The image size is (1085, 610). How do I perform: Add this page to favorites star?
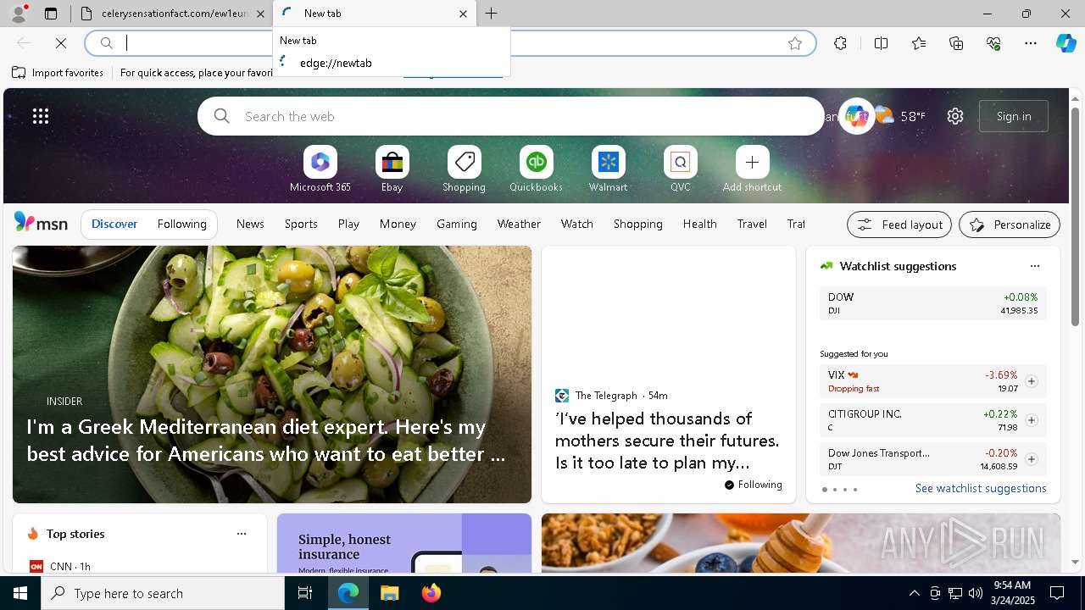tap(795, 43)
